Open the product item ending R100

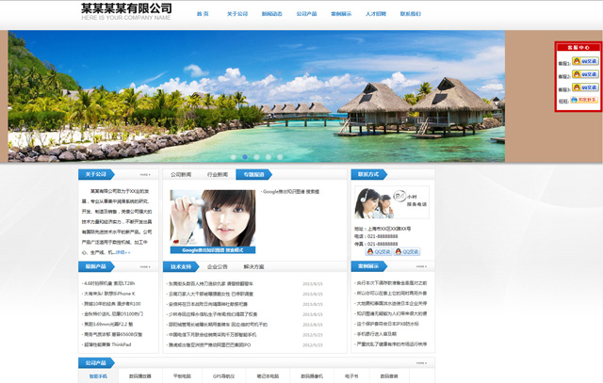pos(112,303)
